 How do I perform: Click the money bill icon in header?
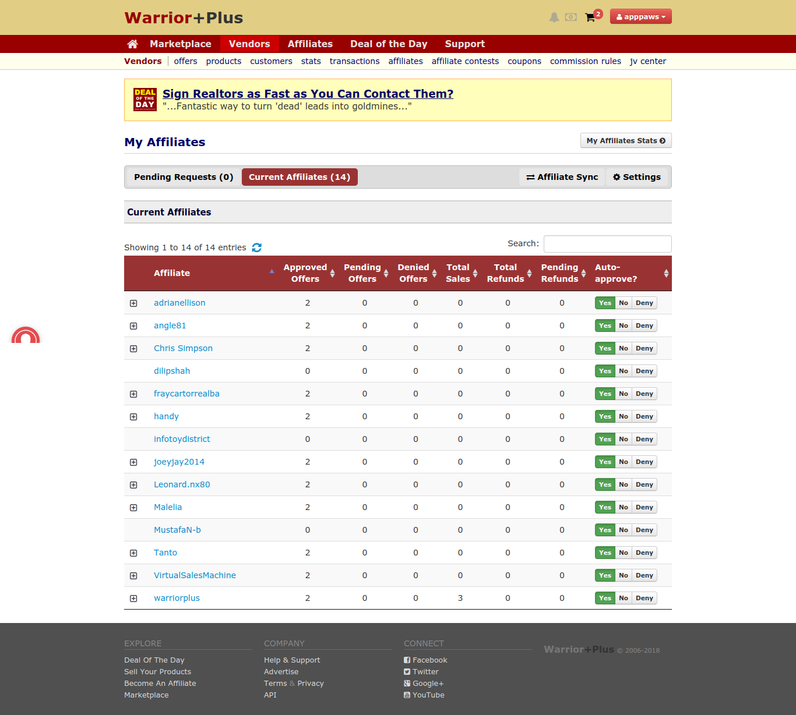point(571,17)
